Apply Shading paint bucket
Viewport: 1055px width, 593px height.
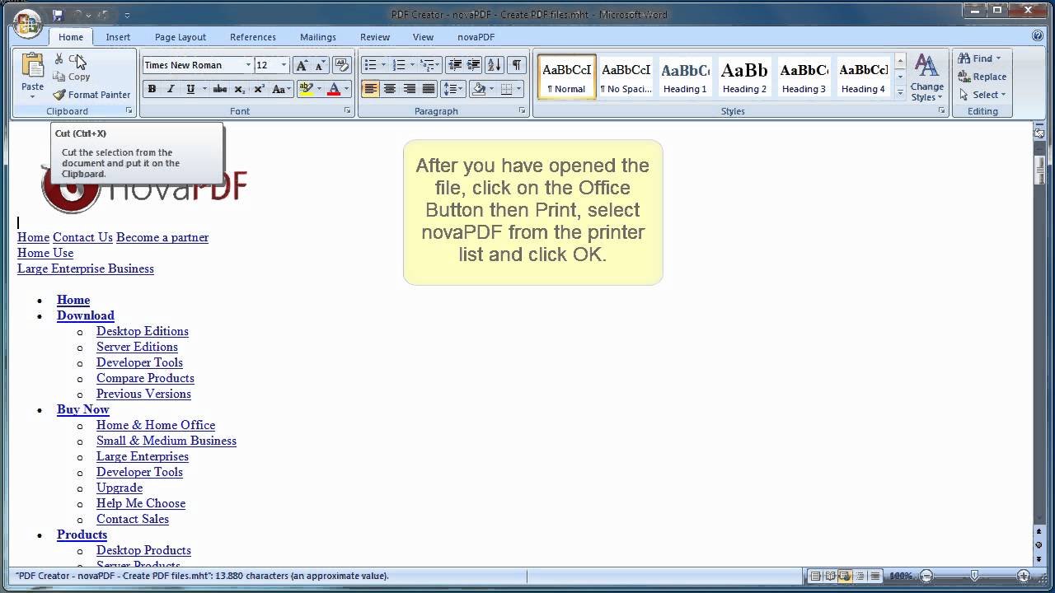[479, 89]
